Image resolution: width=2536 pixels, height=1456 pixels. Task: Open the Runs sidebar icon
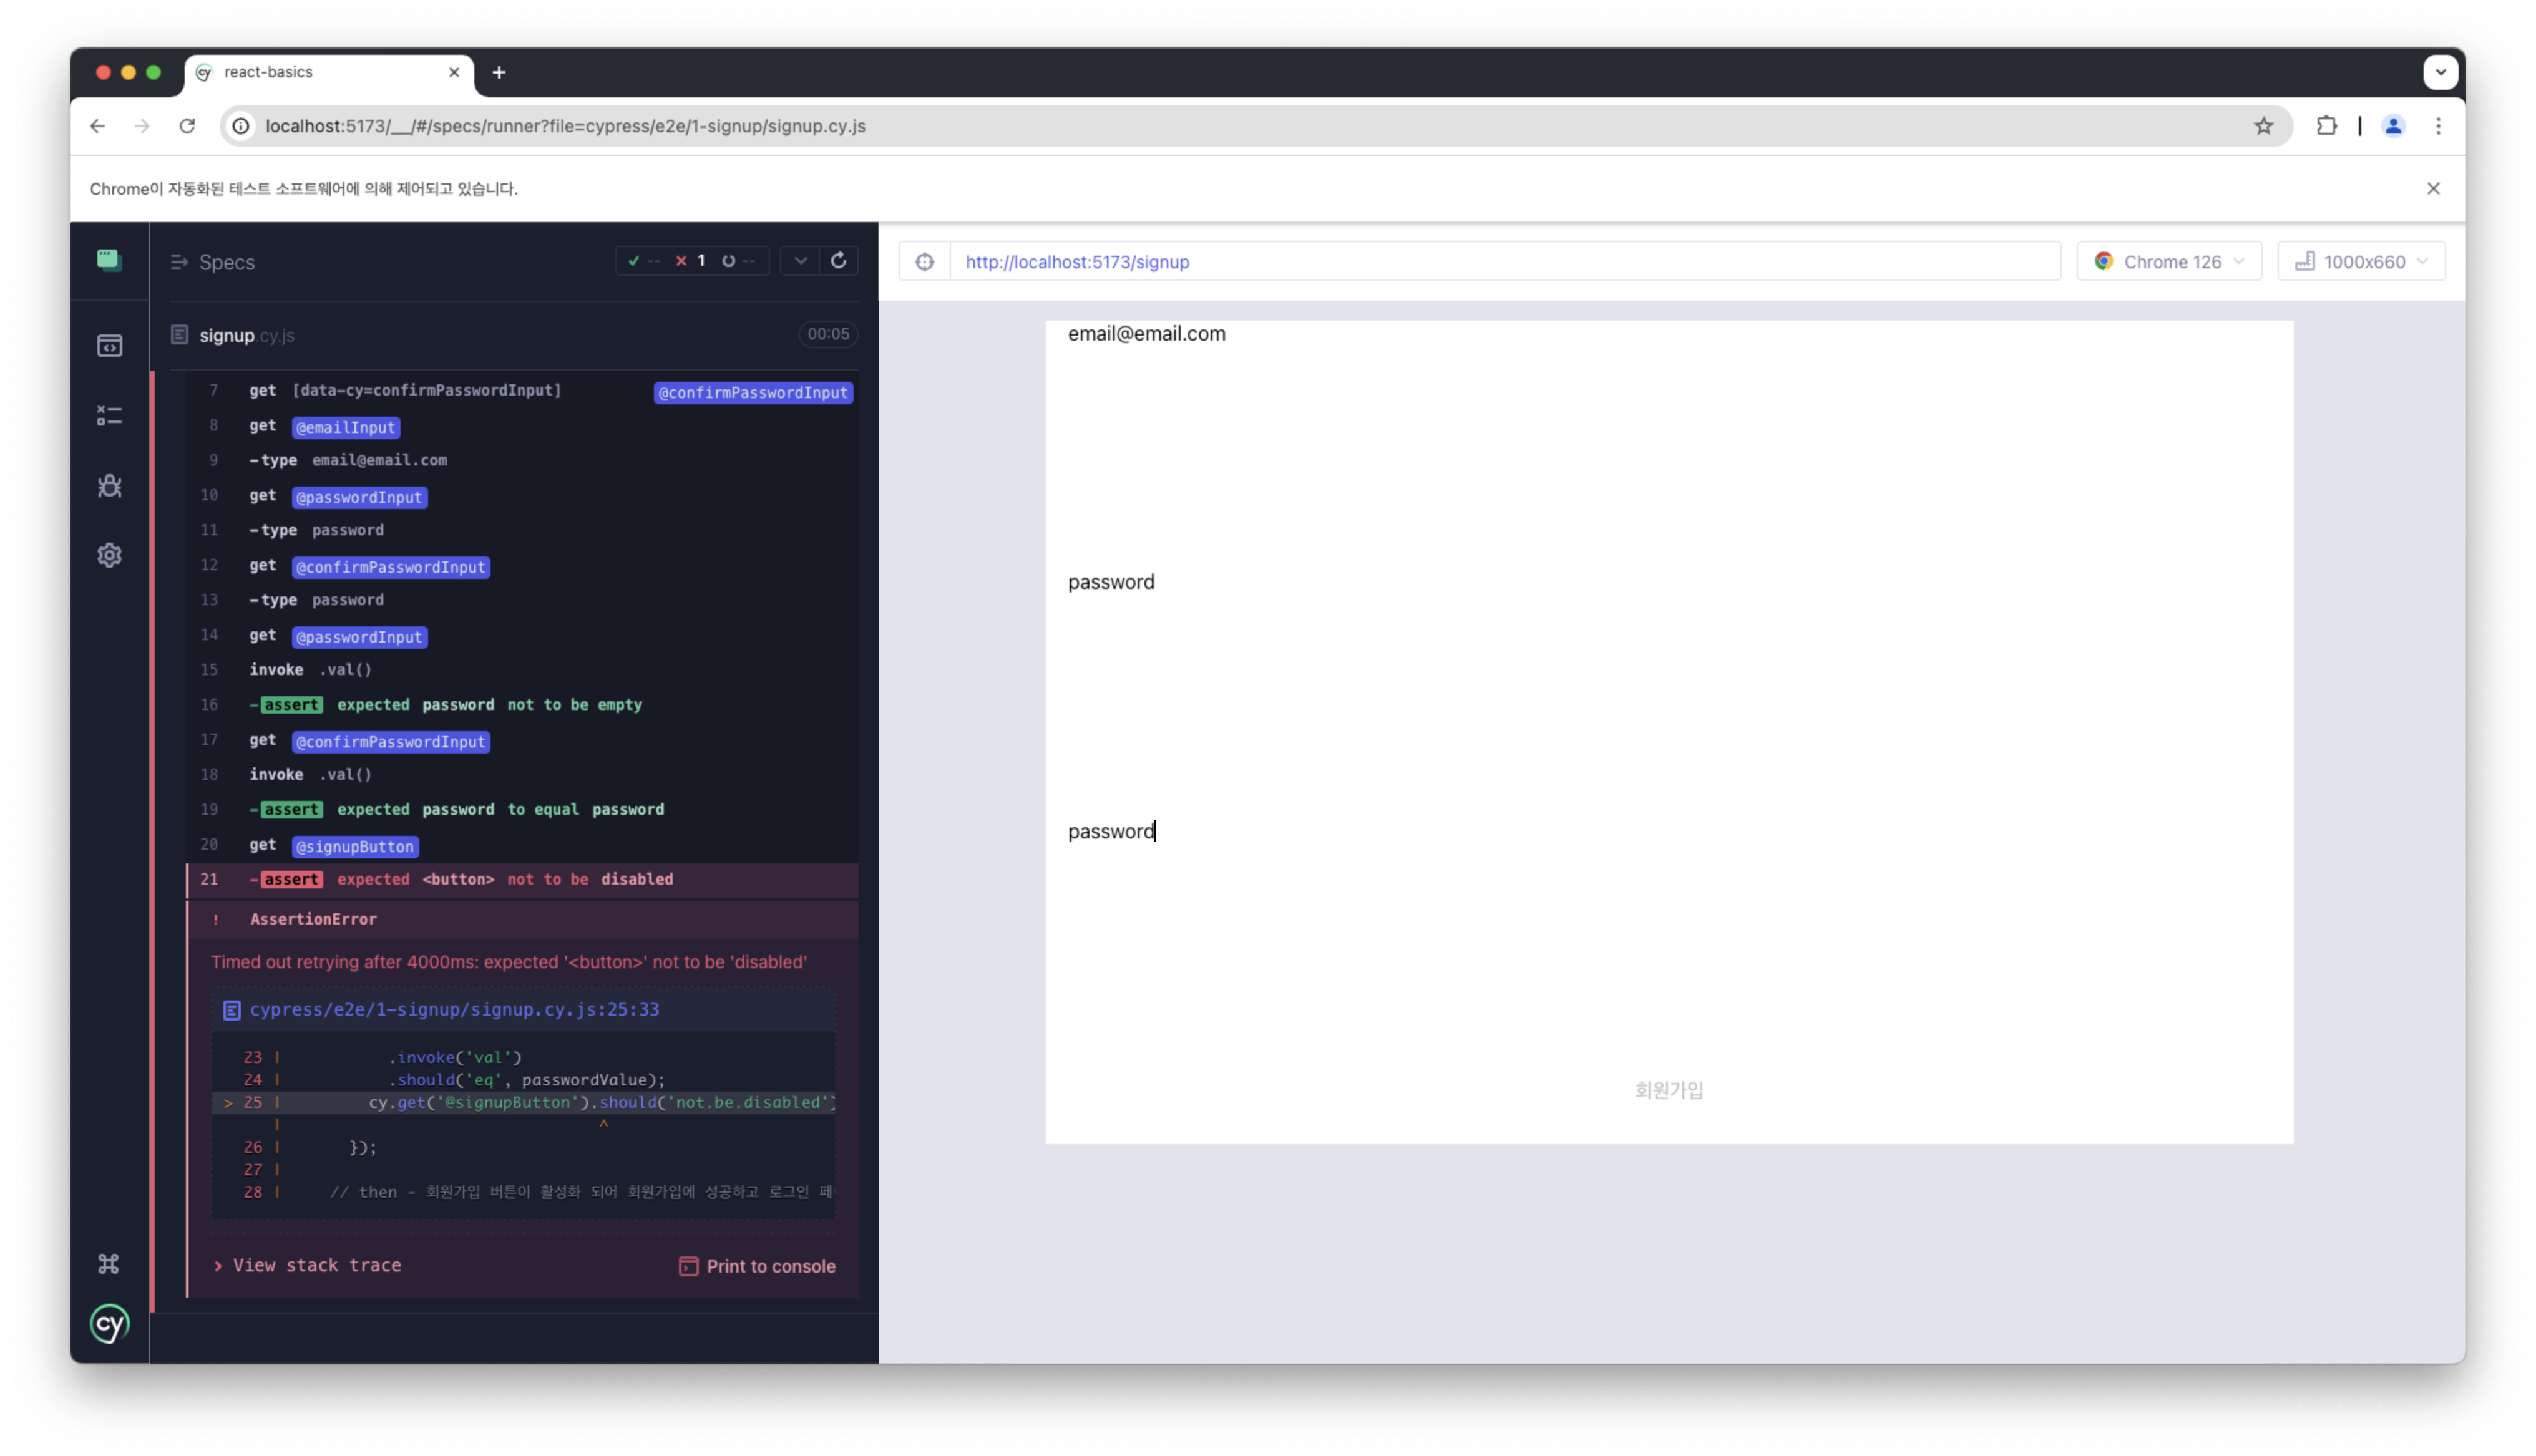click(109, 416)
